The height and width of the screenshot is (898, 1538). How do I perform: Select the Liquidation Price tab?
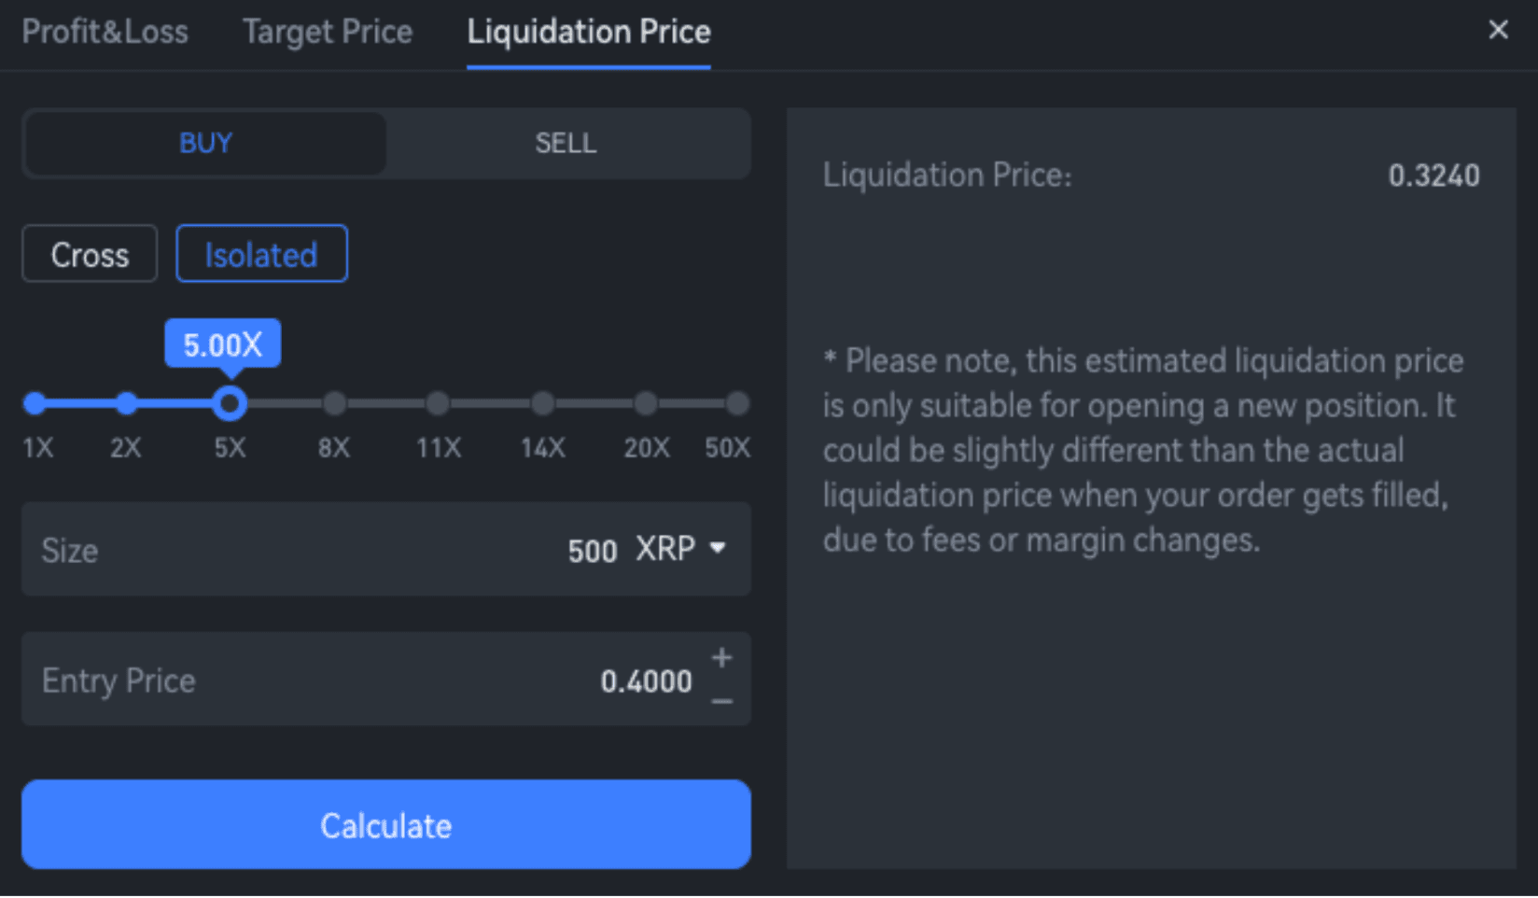589,32
